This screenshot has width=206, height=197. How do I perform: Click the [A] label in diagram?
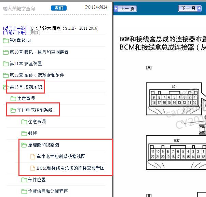(149, 68)
